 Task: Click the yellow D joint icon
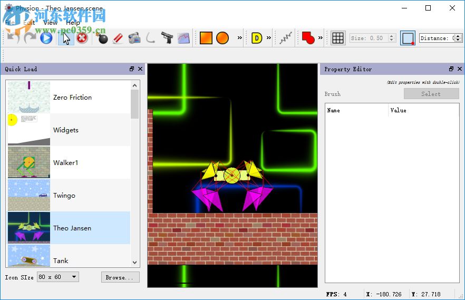click(x=257, y=38)
